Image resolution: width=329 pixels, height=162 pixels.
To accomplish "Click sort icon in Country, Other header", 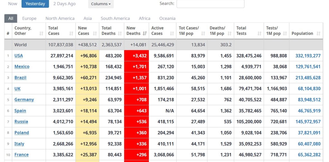I will click(x=41, y=33).
